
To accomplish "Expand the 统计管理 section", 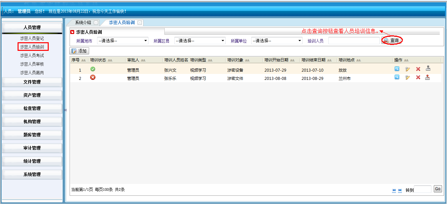I will 32,161.
